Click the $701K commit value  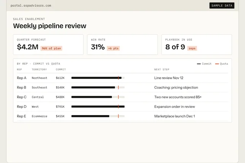[60, 107]
